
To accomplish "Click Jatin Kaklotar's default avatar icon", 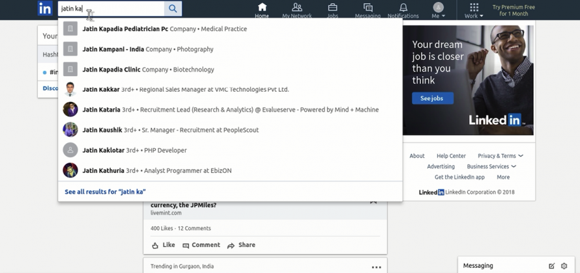I will point(70,150).
